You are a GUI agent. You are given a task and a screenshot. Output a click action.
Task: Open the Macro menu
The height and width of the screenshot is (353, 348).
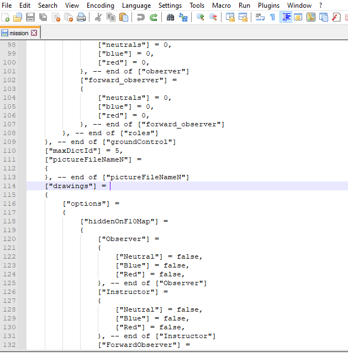pos(222,5)
